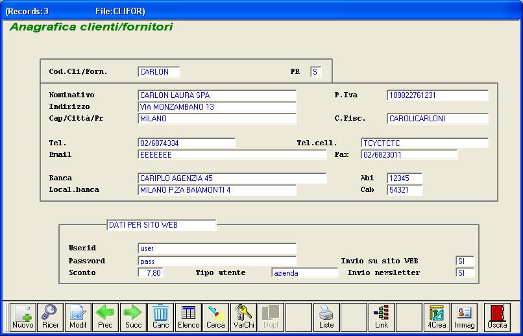Click the Modif edit record icon
523x336 pixels.
(78, 317)
